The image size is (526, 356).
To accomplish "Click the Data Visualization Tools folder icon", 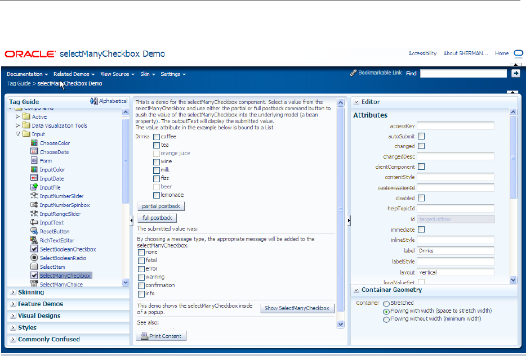I will pos(26,125).
